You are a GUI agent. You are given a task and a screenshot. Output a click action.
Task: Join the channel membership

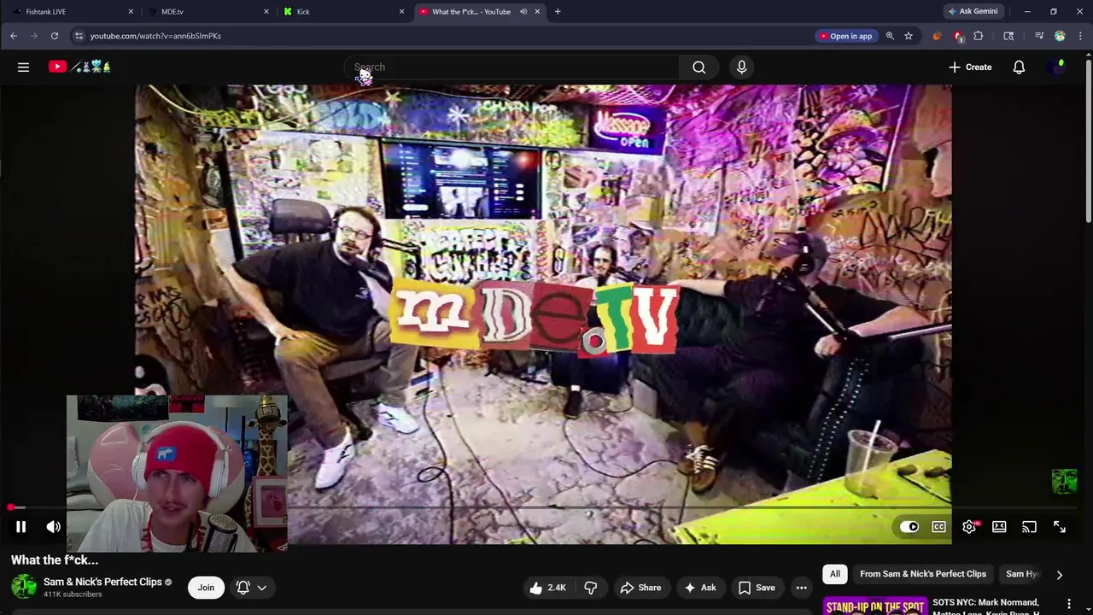click(206, 588)
